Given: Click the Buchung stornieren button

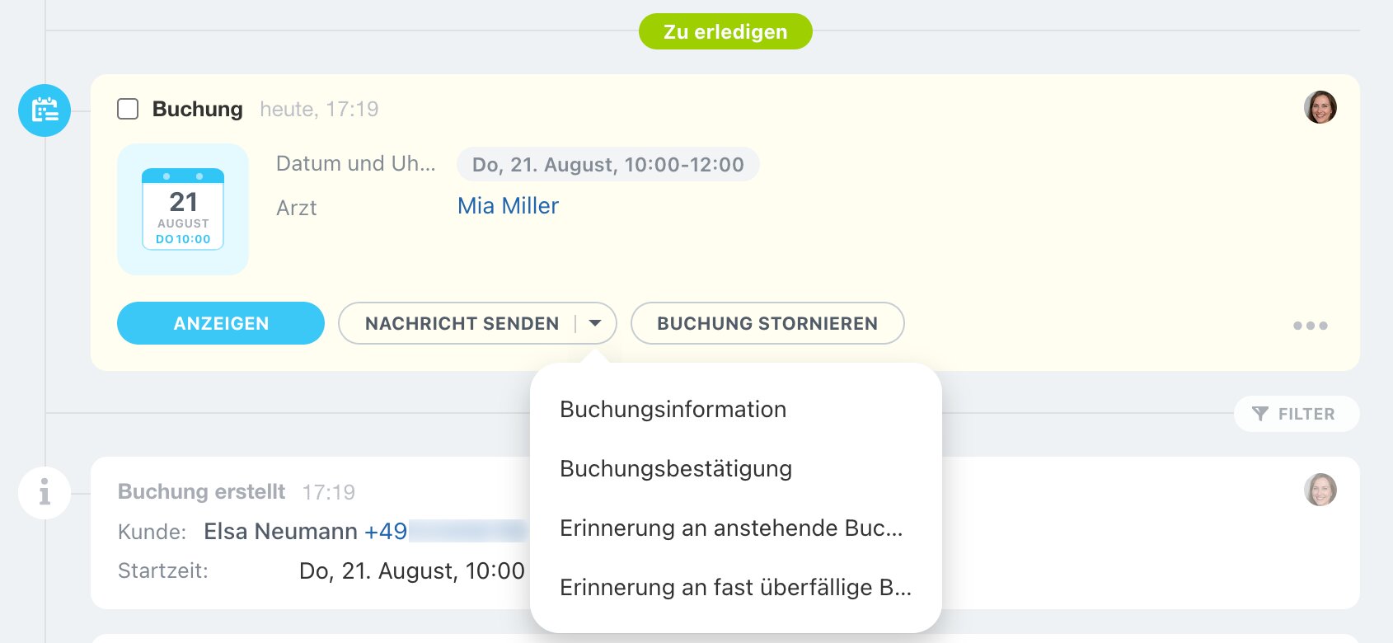Looking at the screenshot, I should click(x=767, y=323).
